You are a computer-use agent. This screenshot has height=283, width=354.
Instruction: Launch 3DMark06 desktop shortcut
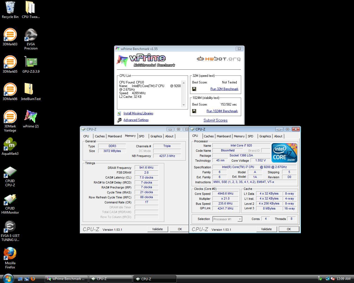point(10,92)
